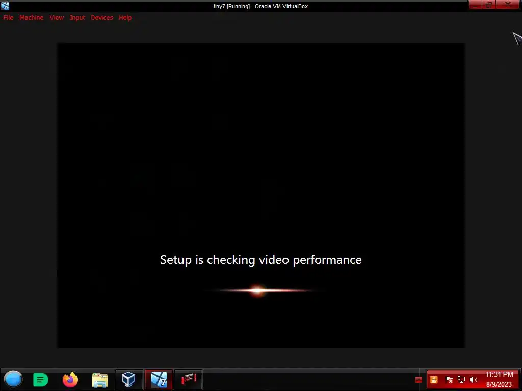This screenshot has width=522, height=391.
Task: Click the 'Setup is checking video performance' text
Action: [260, 260]
